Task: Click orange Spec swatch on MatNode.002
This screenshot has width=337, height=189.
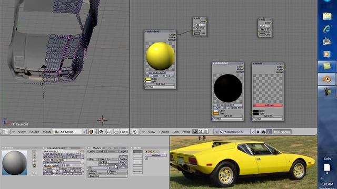Action: [x=216, y=113]
